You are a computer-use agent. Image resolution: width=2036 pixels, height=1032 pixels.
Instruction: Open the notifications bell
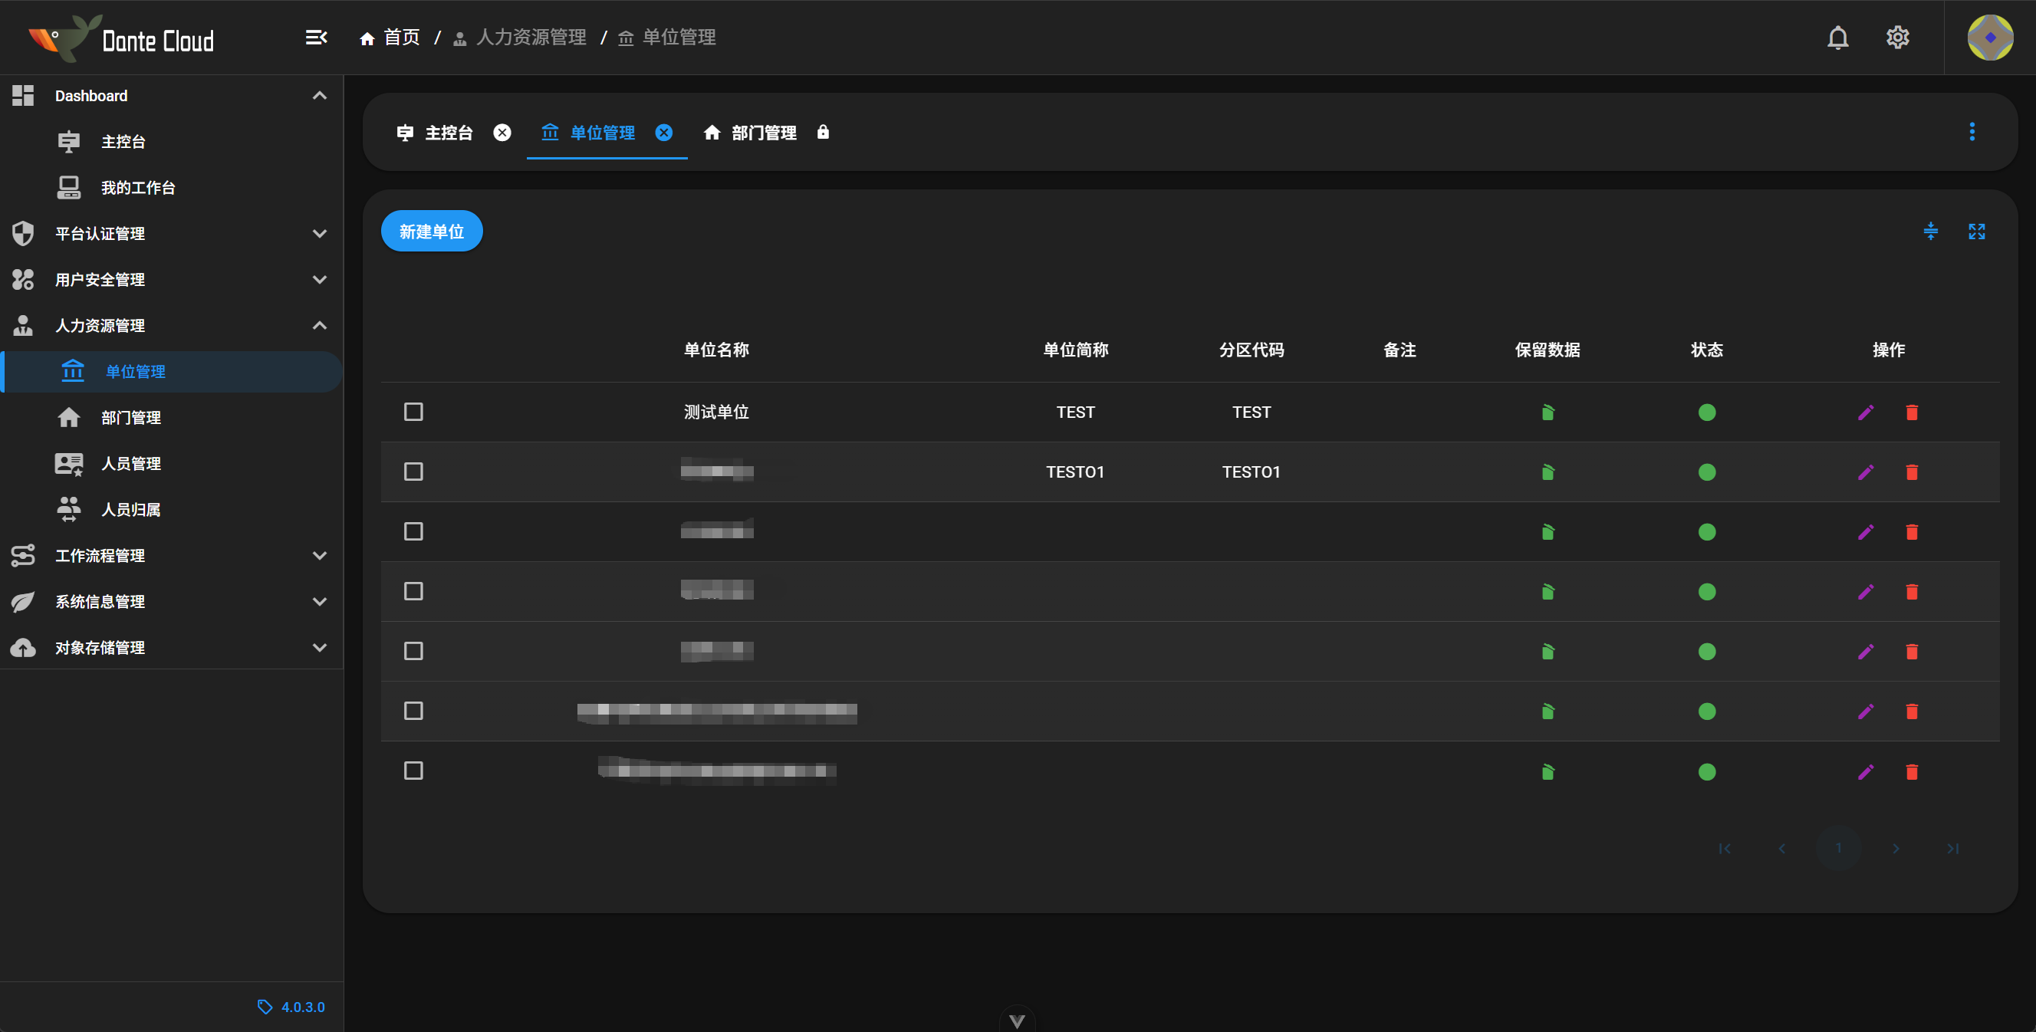(1837, 37)
